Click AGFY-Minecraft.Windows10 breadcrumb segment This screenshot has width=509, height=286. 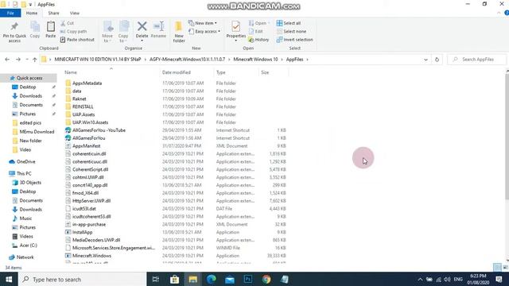(x=188, y=60)
